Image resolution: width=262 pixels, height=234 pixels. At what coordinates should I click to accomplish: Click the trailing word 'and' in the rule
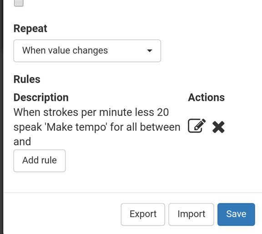click(x=22, y=141)
